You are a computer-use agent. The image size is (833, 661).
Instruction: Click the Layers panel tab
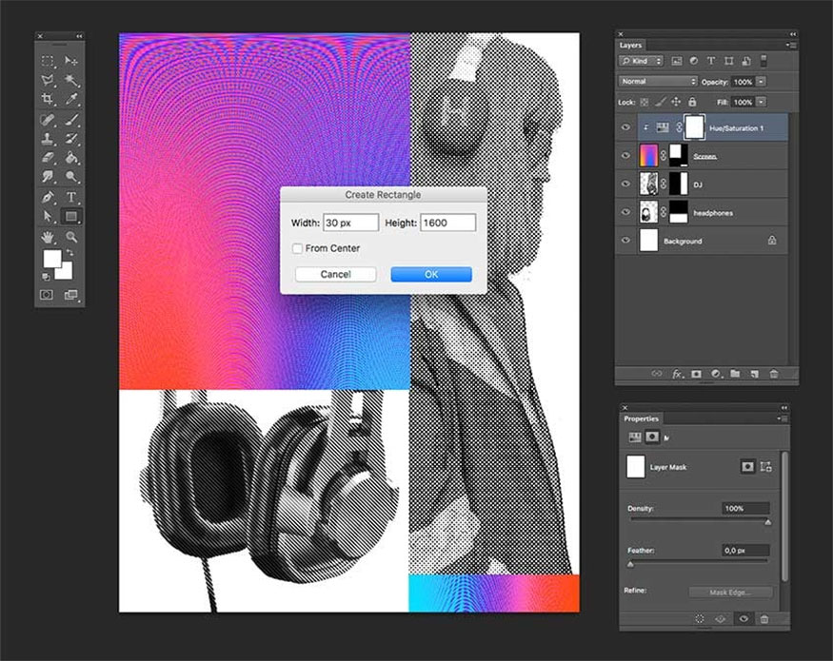(631, 45)
